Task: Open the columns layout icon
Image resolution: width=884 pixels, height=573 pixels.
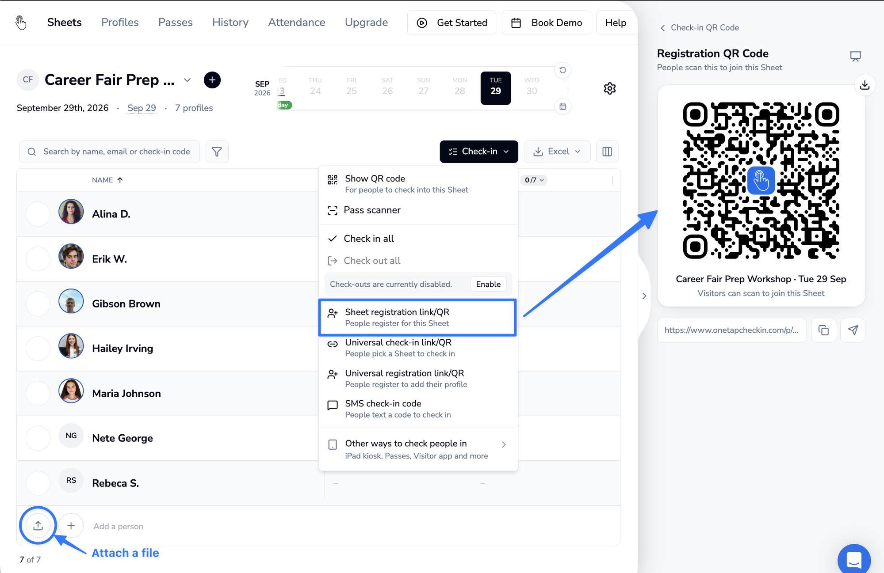Action: [x=607, y=152]
